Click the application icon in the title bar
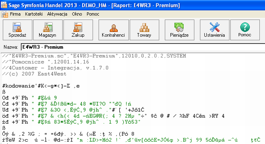265x144 pixels. click(x=4, y=5)
